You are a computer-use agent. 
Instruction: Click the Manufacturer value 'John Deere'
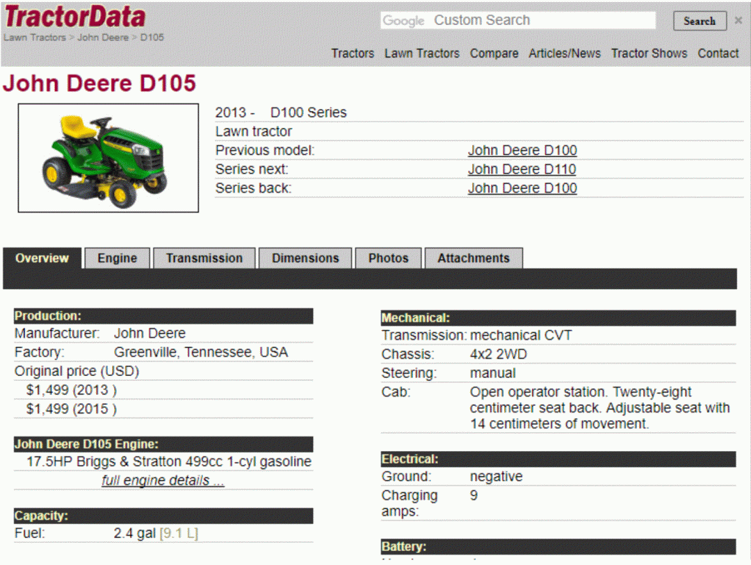click(150, 334)
